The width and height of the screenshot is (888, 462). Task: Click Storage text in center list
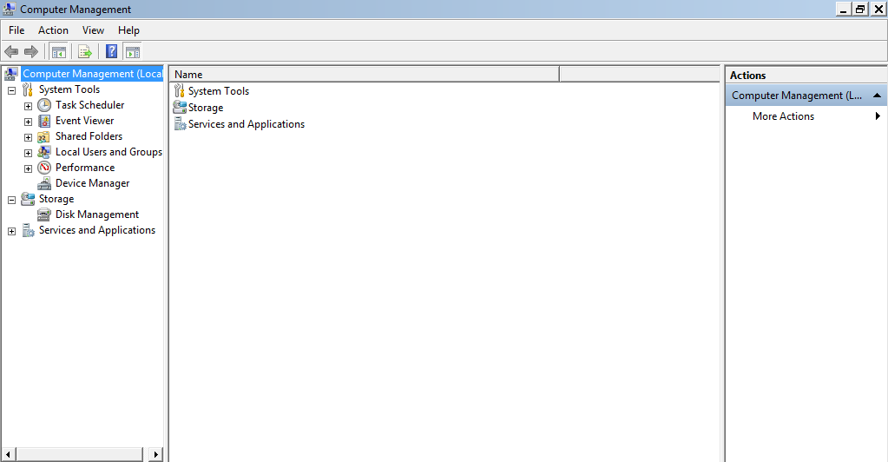[x=206, y=107]
